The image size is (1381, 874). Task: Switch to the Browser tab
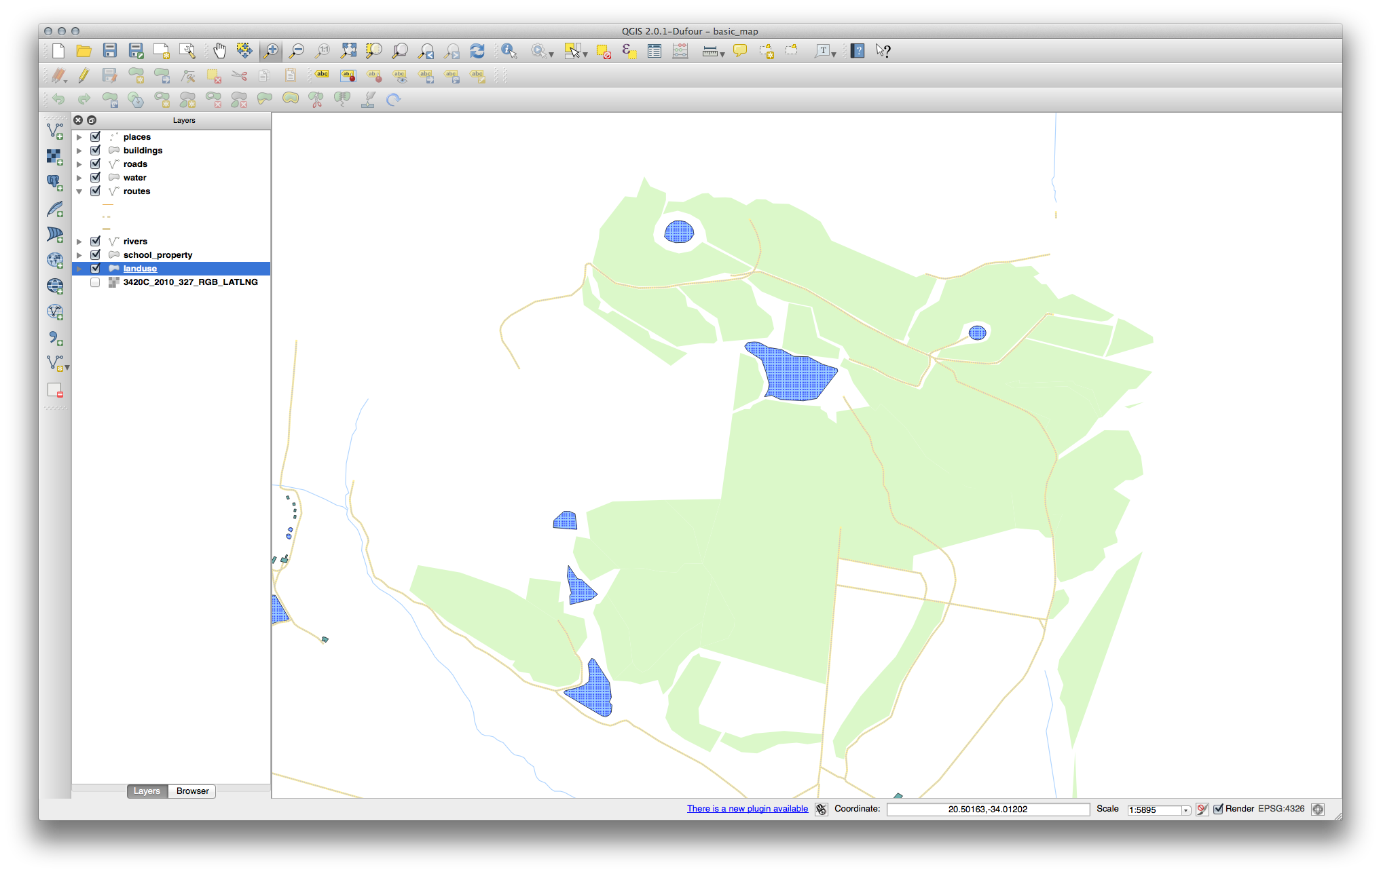pos(192,791)
